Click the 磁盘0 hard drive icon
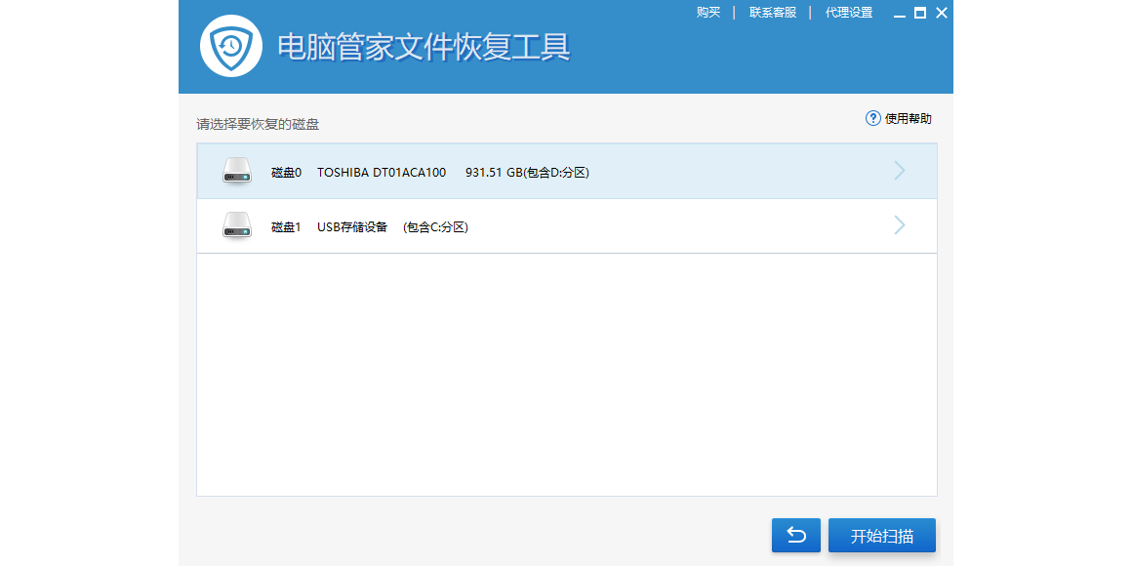This screenshot has width=1132, height=566. click(237, 172)
